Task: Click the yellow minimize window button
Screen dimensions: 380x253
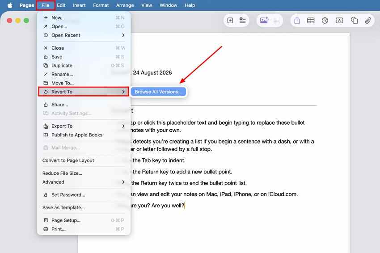Action: click(18, 21)
